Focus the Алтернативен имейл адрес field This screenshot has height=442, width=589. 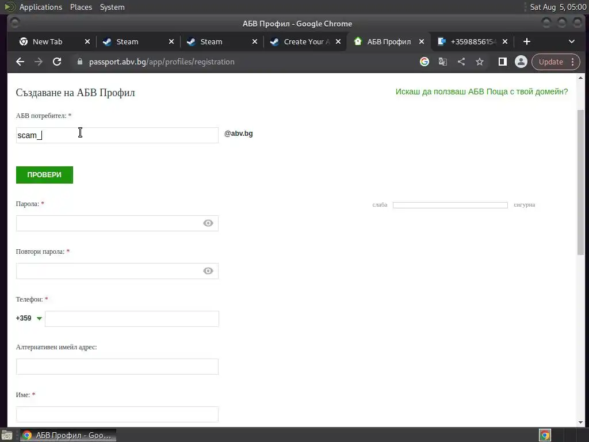[x=117, y=367]
